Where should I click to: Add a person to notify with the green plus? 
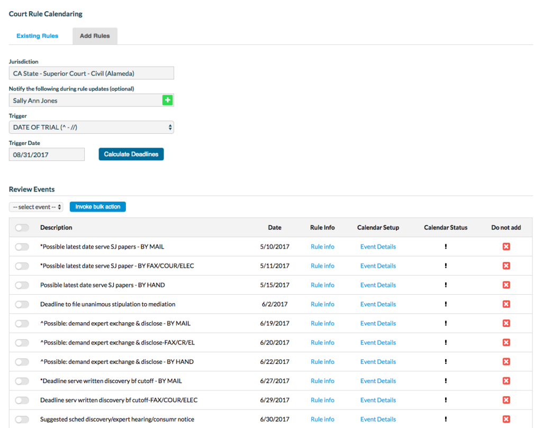click(168, 99)
